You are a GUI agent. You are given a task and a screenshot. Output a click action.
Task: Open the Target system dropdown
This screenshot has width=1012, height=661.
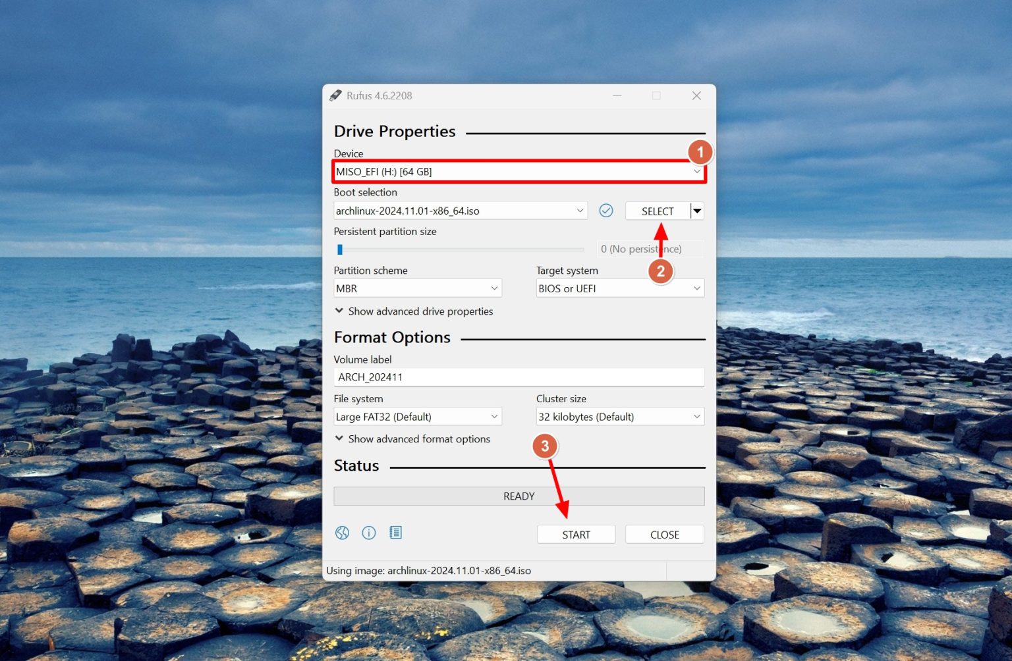click(619, 288)
